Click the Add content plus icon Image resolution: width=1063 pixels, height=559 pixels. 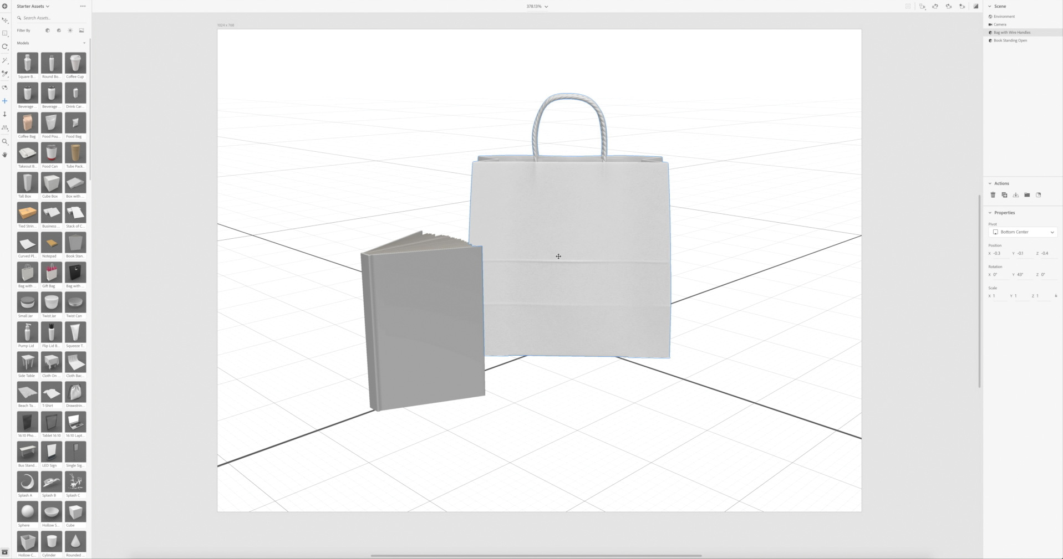[5, 6]
